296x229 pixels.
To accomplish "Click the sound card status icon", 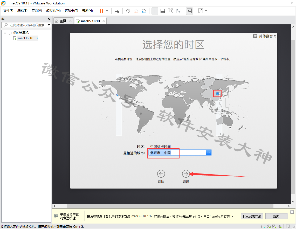I will coord(280,226).
